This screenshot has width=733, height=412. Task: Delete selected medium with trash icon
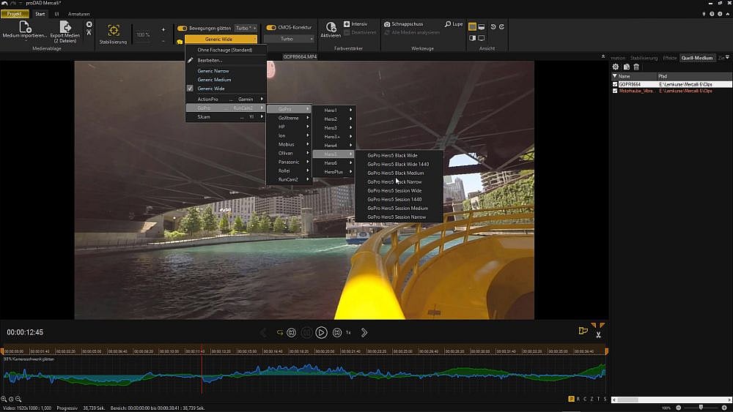pyautogui.click(x=636, y=67)
